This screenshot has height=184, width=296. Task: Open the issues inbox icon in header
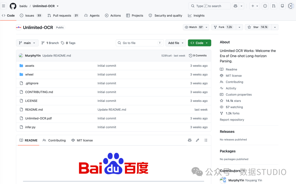pyautogui.click(x=265, y=6)
